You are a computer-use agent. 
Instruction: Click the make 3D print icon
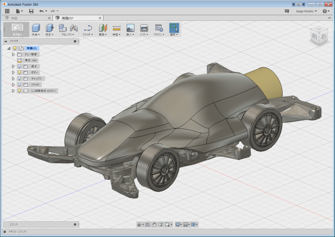144,28
